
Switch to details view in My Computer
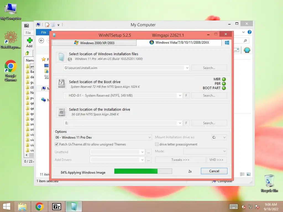click(242, 174)
